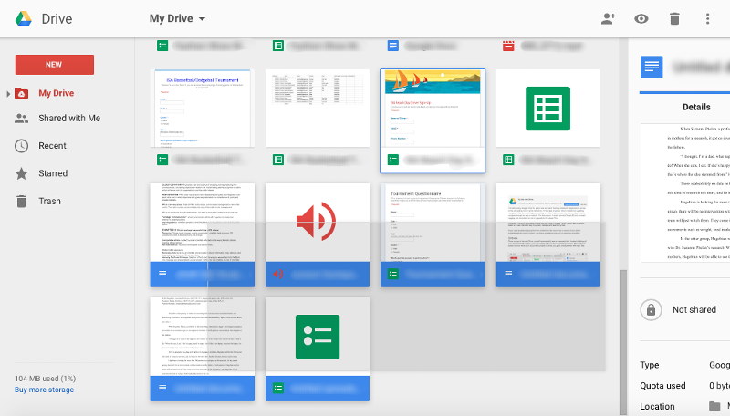
Task: Click the Location folder icon in details
Action: click(x=714, y=406)
